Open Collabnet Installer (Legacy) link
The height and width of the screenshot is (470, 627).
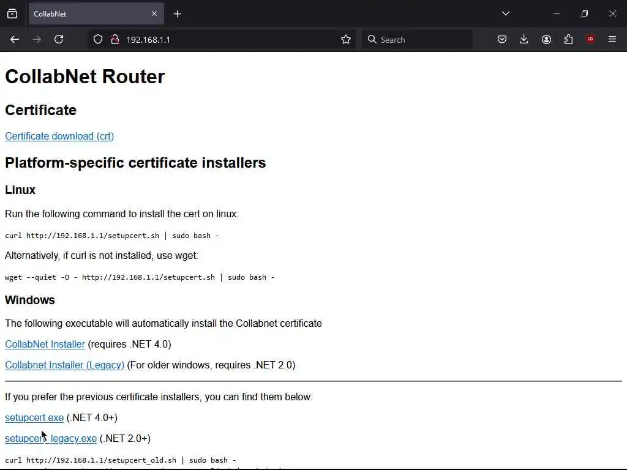click(64, 365)
